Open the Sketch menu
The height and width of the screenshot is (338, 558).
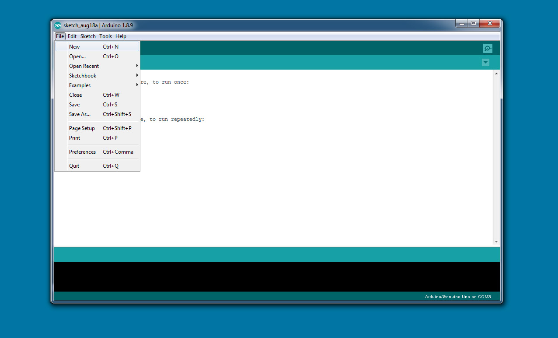coord(88,36)
